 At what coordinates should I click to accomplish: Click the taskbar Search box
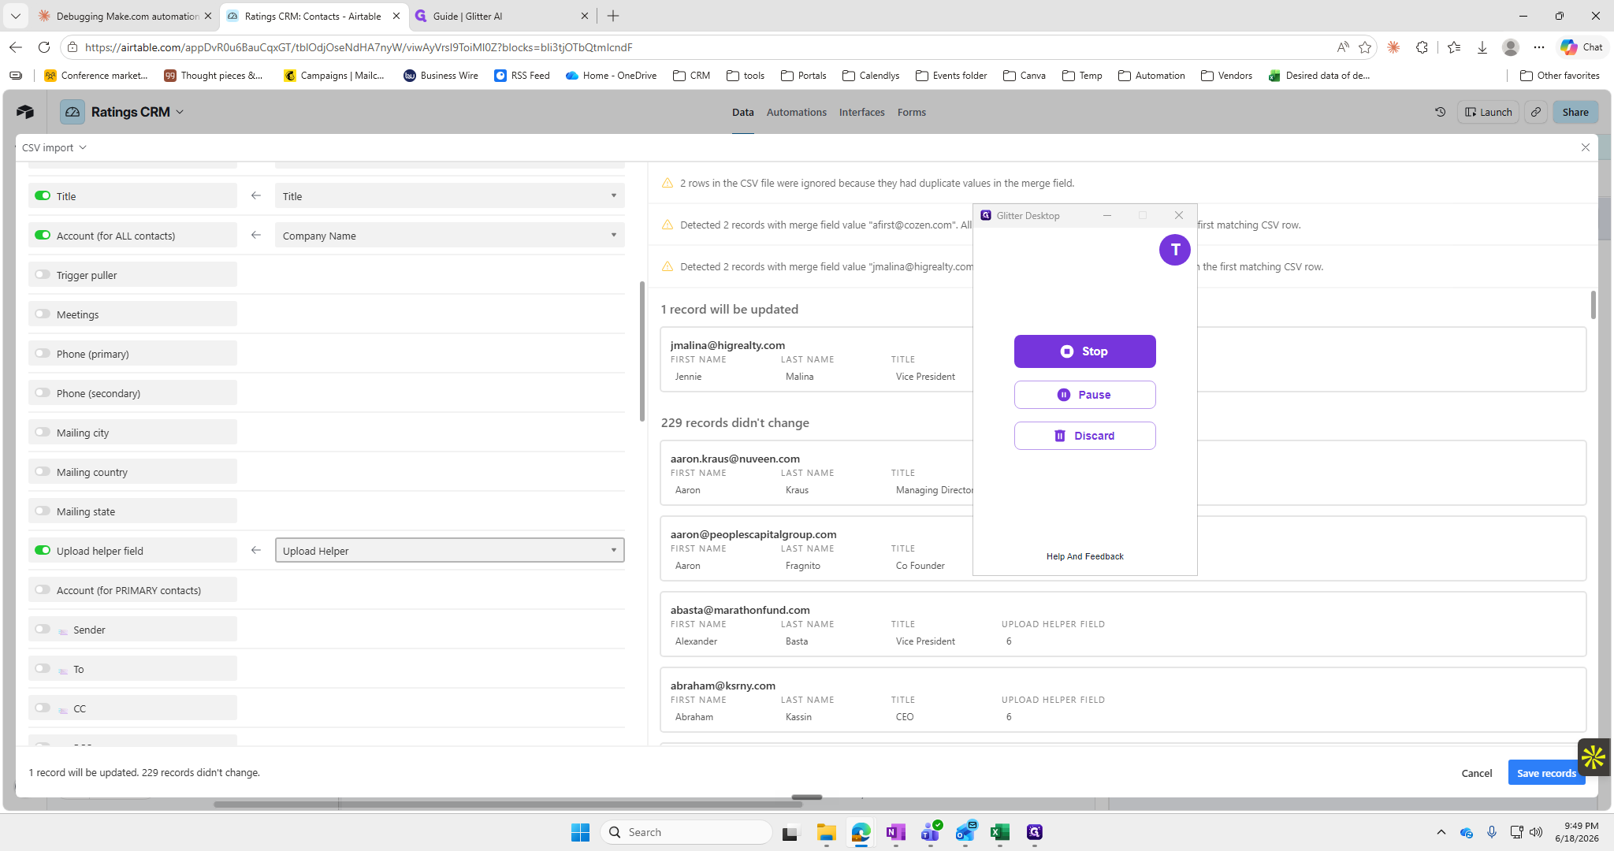686,832
